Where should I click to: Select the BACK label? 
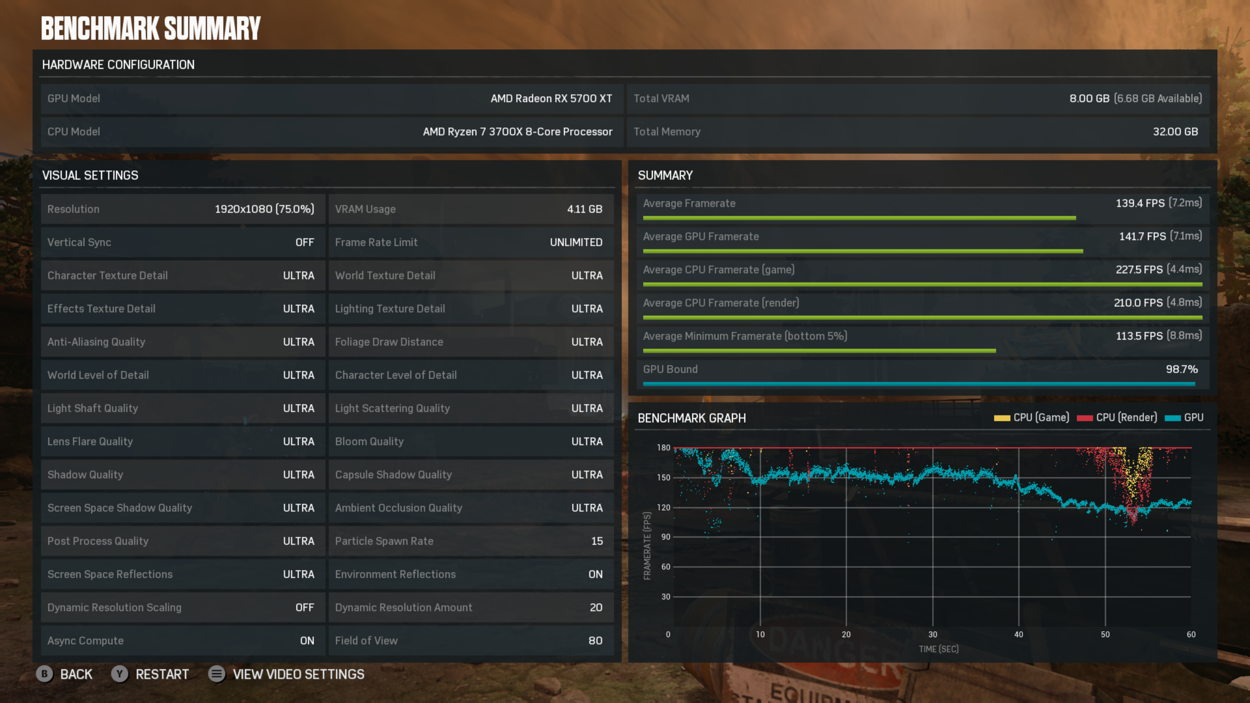pos(76,674)
